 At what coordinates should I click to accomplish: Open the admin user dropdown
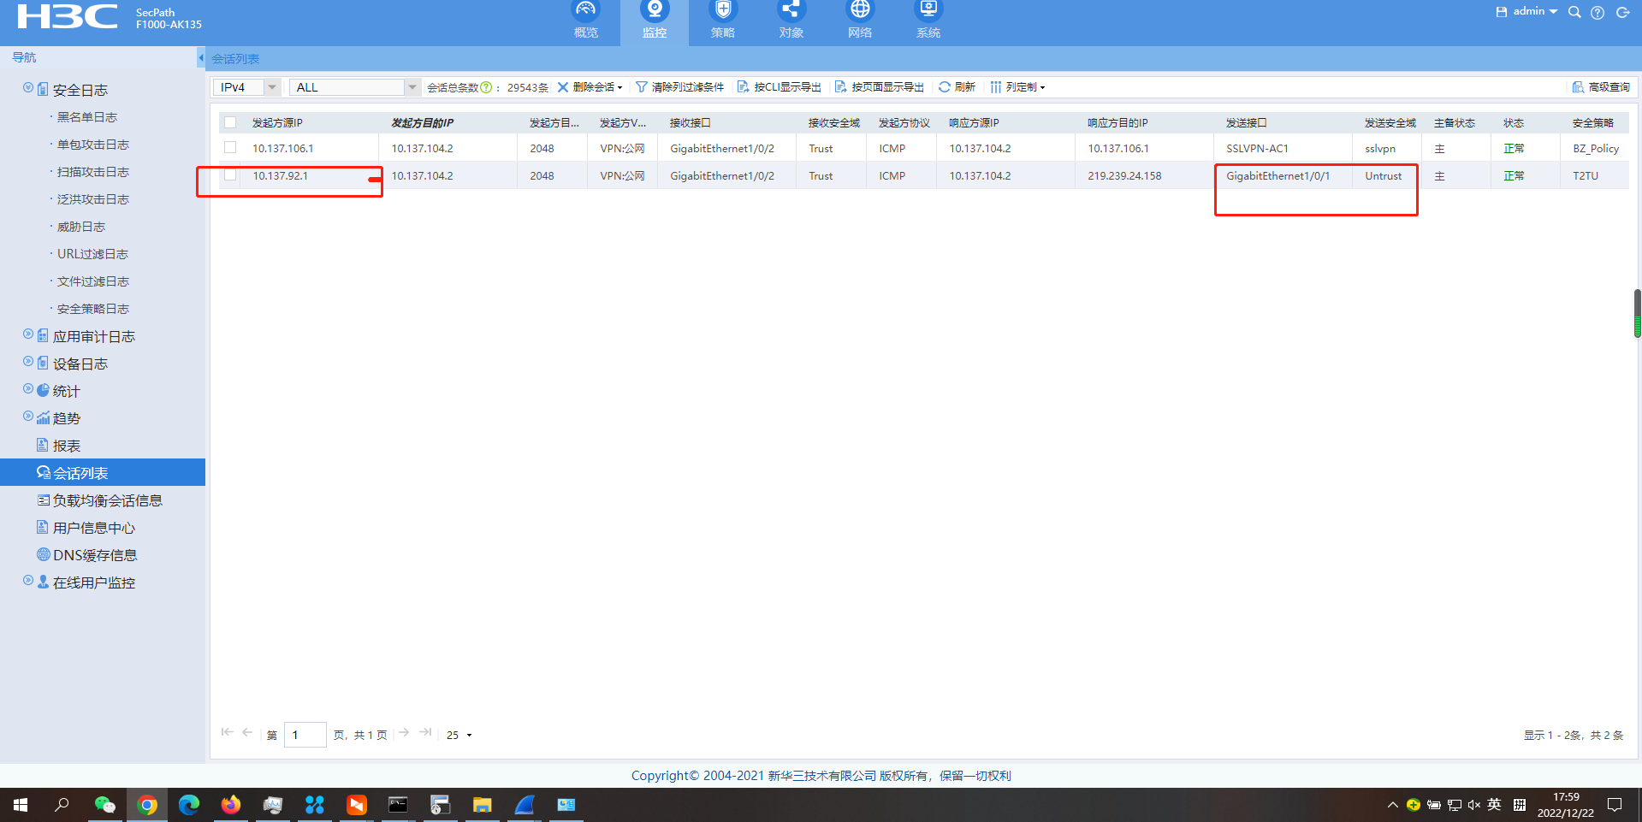coord(1534,11)
